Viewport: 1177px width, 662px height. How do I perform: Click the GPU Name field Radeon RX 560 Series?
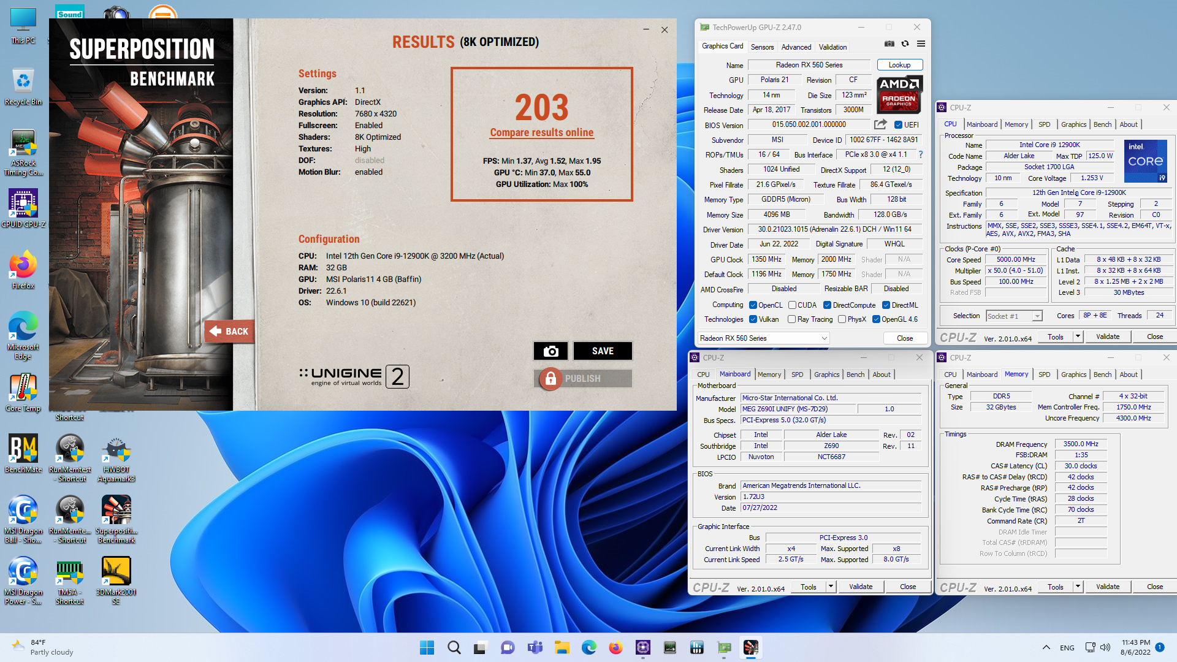(x=809, y=65)
